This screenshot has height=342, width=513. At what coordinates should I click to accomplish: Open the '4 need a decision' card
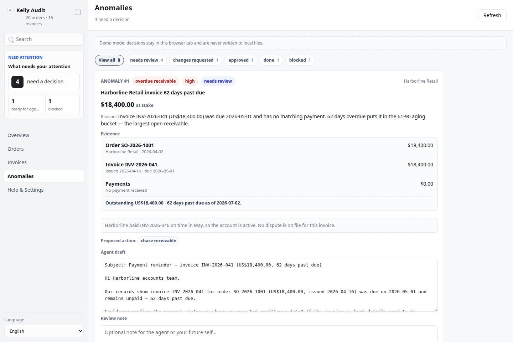coord(44,82)
